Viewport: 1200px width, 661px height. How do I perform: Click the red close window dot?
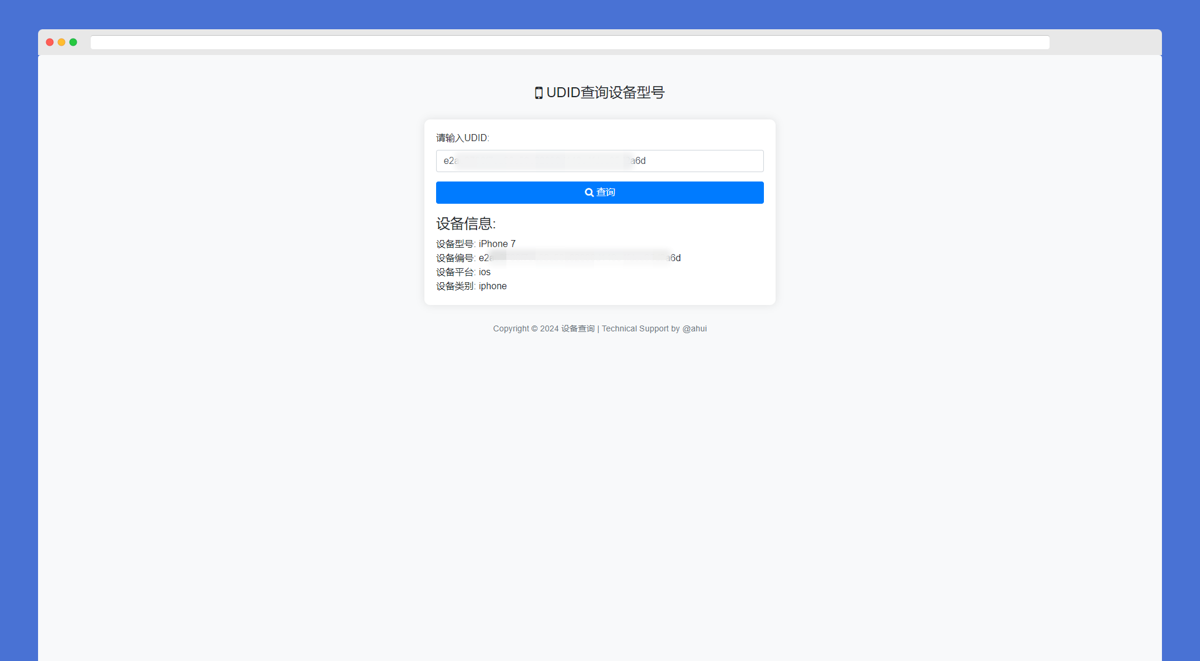click(50, 42)
